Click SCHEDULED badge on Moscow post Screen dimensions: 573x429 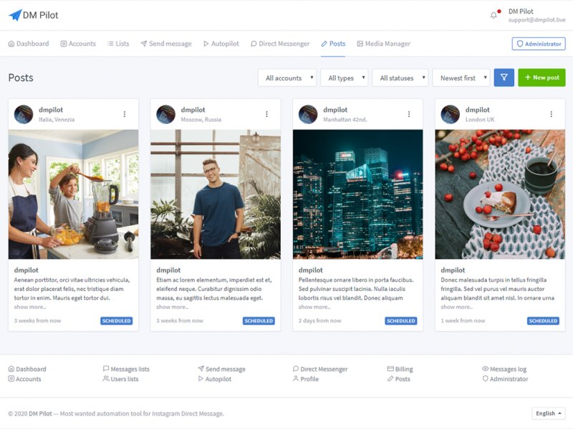pyautogui.click(x=259, y=320)
